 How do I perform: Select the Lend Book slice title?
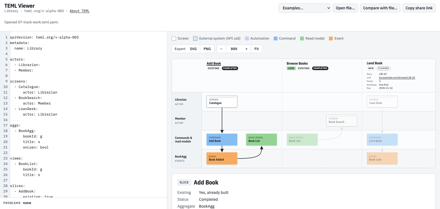[375, 63]
